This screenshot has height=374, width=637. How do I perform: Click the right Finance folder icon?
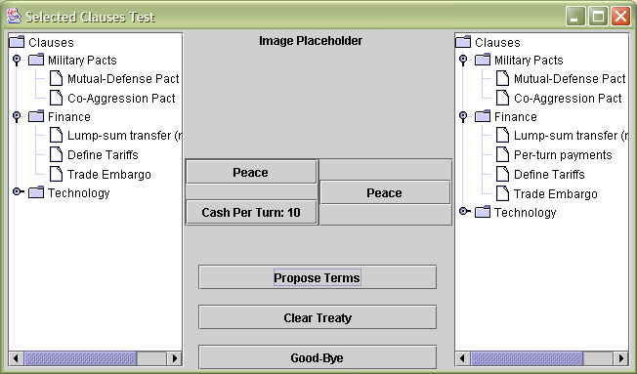[483, 116]
